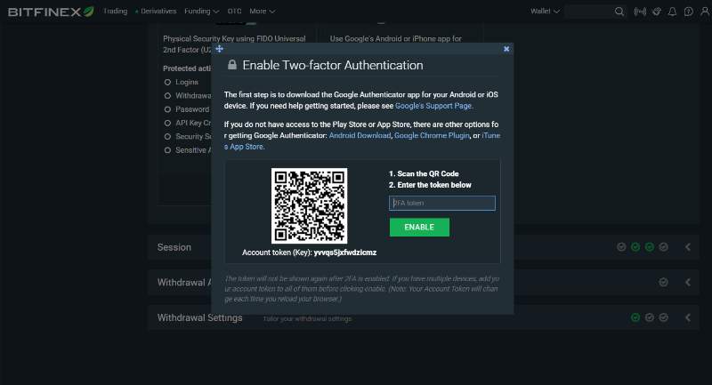
Task: Click the move handle of the dialog
Action: [x=219, y=49]
